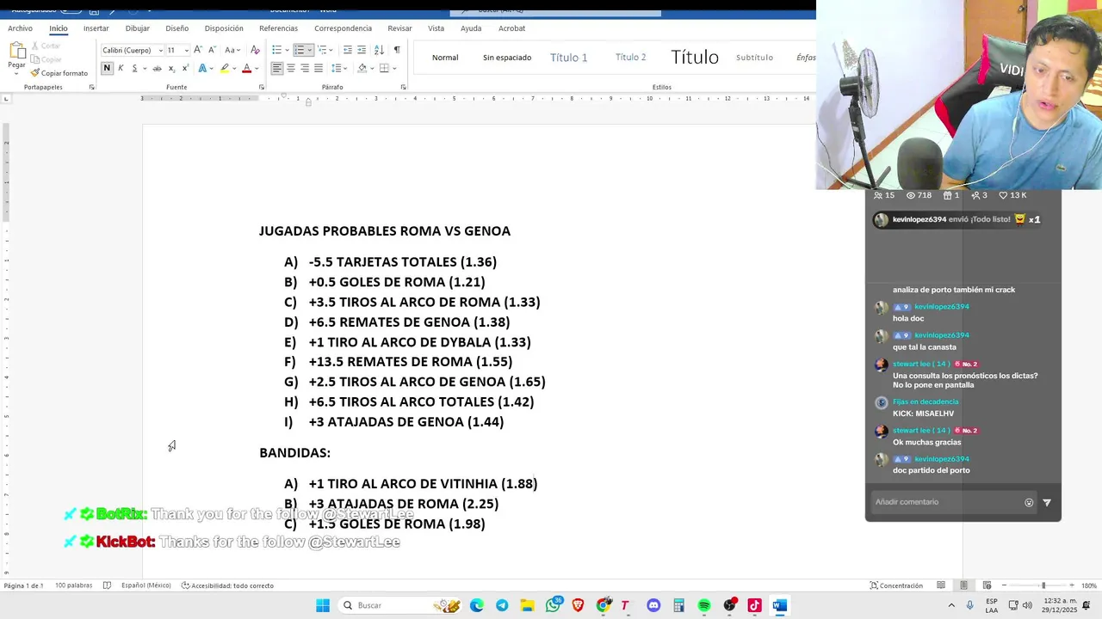
Task: Click 100 palabras word count
Action: 73,585
